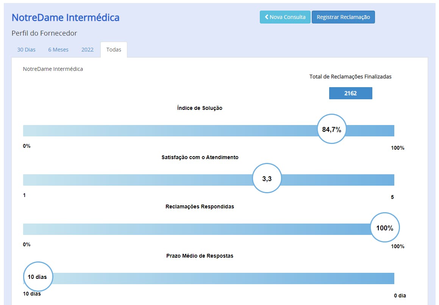
Task: Click the Nova Consulta button
Action: (285, 17)
